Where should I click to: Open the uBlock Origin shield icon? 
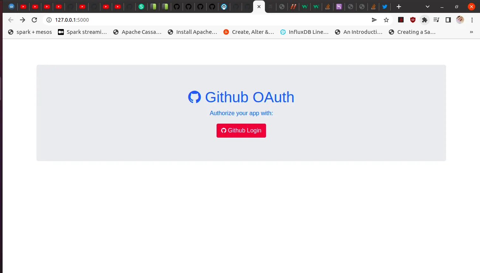point(412,20)
